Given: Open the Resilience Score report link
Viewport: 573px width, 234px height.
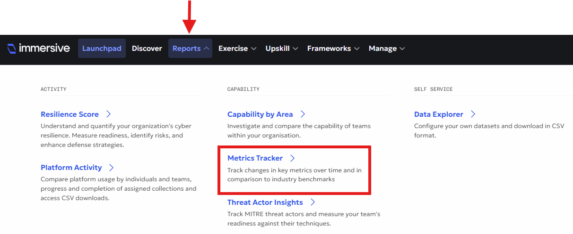Looking at the screenshot, I should point(69,114).
